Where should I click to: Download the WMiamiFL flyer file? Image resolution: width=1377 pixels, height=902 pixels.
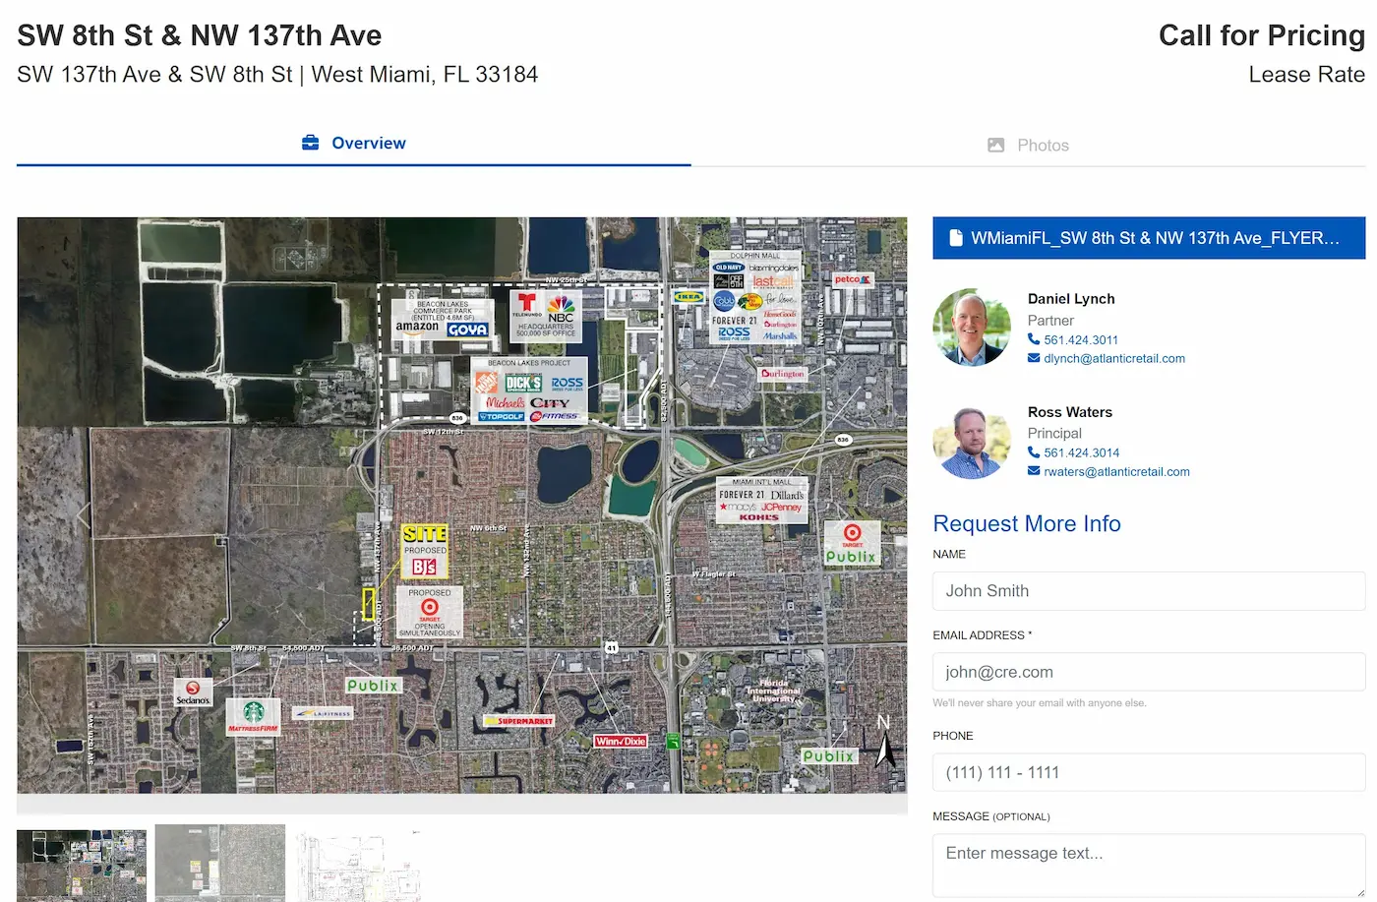1149,238
